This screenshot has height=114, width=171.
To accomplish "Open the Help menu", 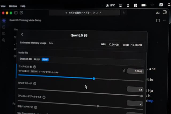I will 23,6.
